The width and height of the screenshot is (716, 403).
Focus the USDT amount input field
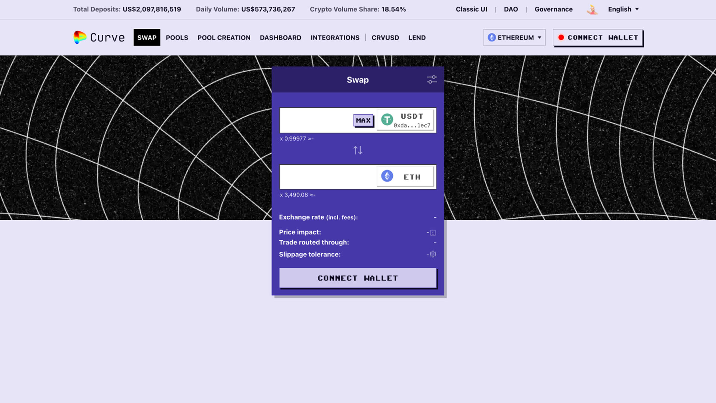pos(316,120)
